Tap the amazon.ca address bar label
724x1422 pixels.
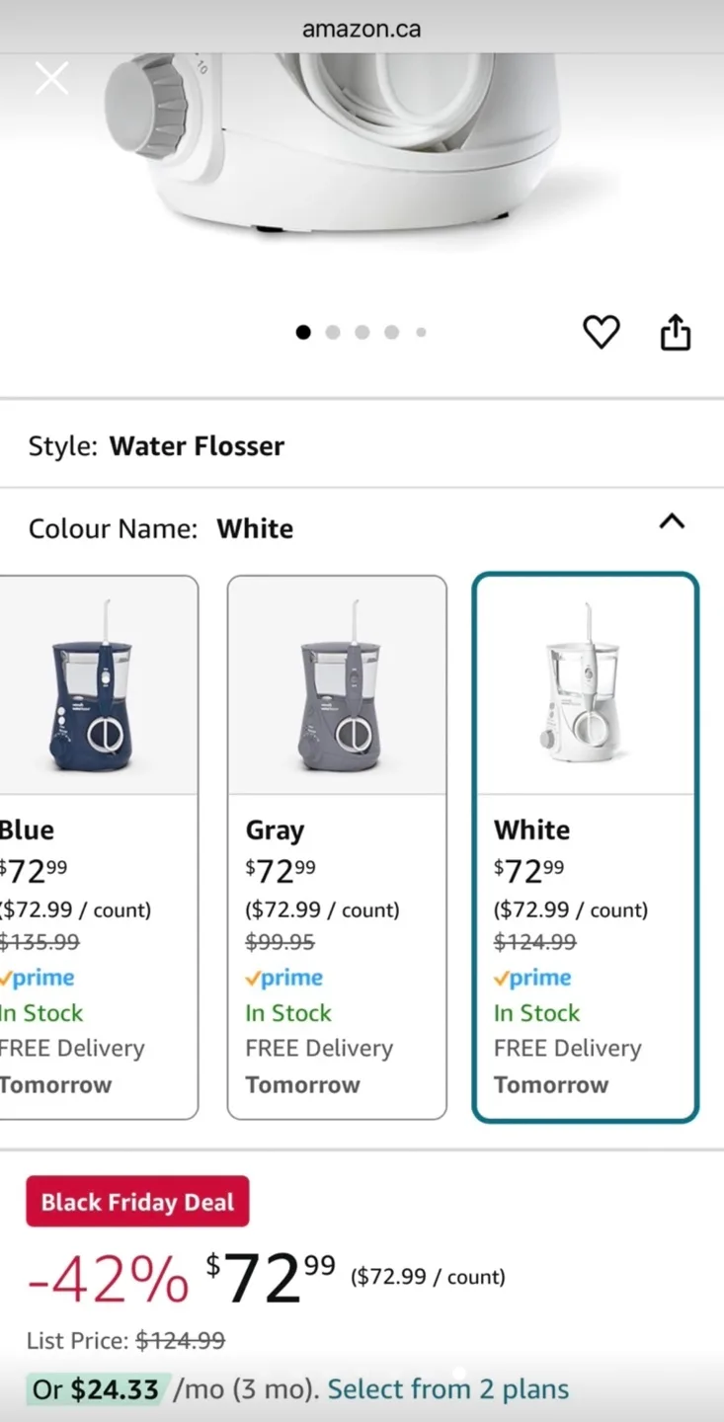pyautogui.click(x=362, y=29)
